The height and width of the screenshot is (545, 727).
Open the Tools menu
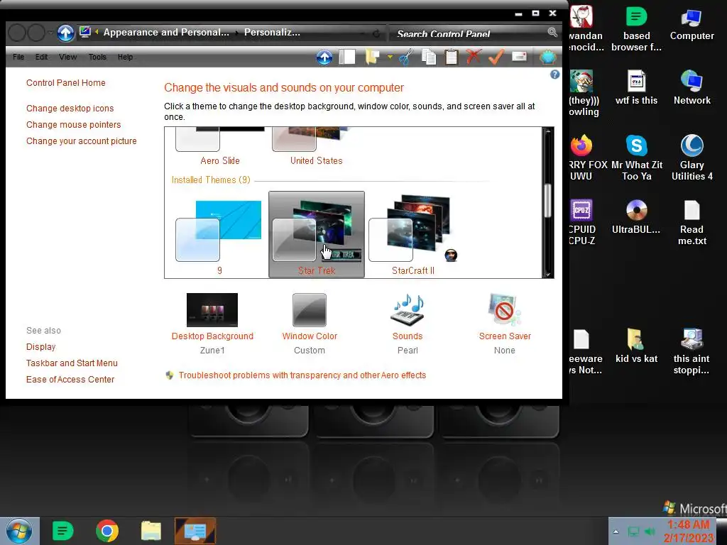[x=97, y=57]
